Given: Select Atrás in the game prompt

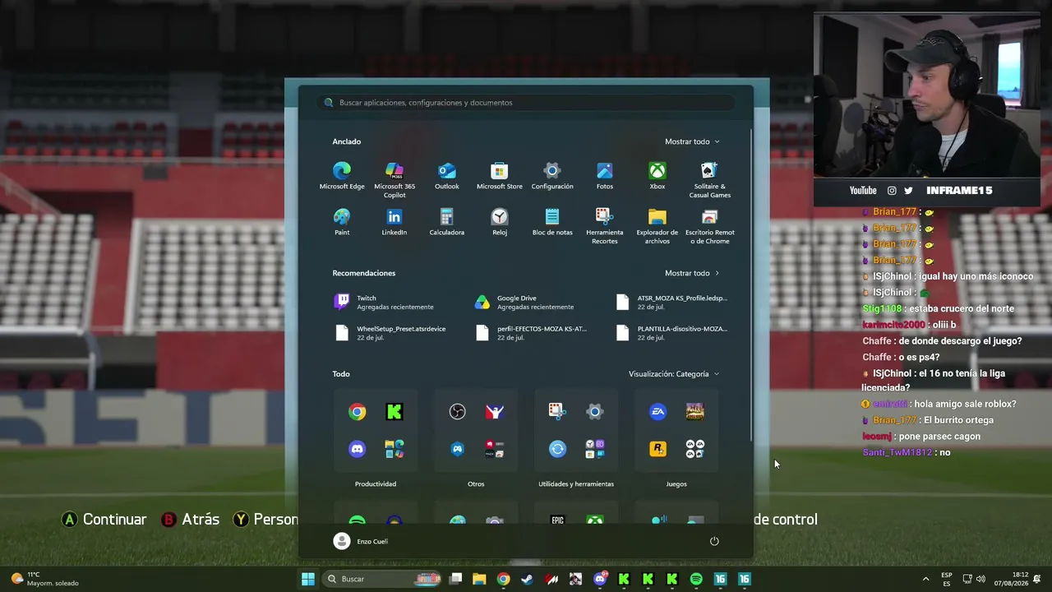Looking at the screenshot, I should [x=191, y=520].
